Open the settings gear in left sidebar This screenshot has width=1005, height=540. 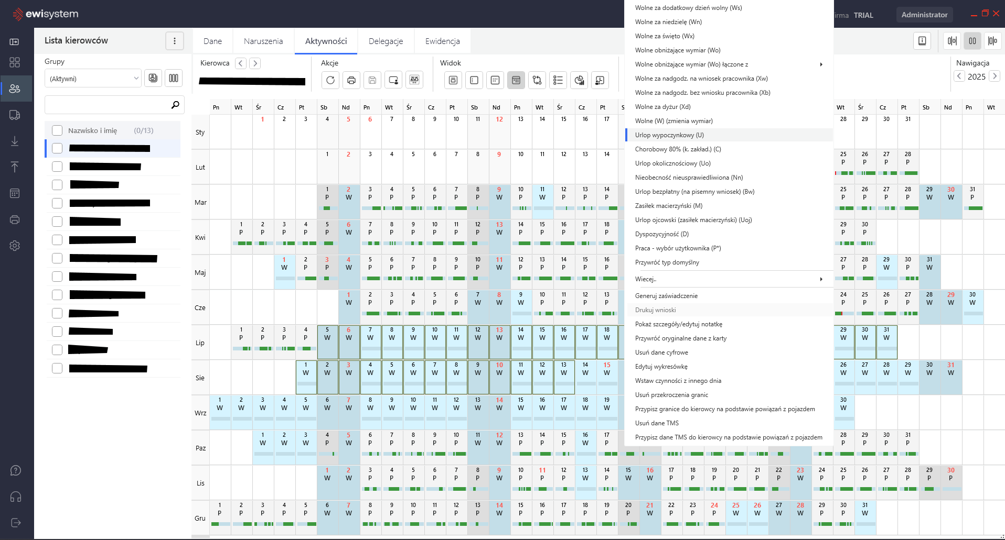click(15, 246)
